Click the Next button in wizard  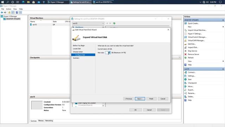coord(140,99)
